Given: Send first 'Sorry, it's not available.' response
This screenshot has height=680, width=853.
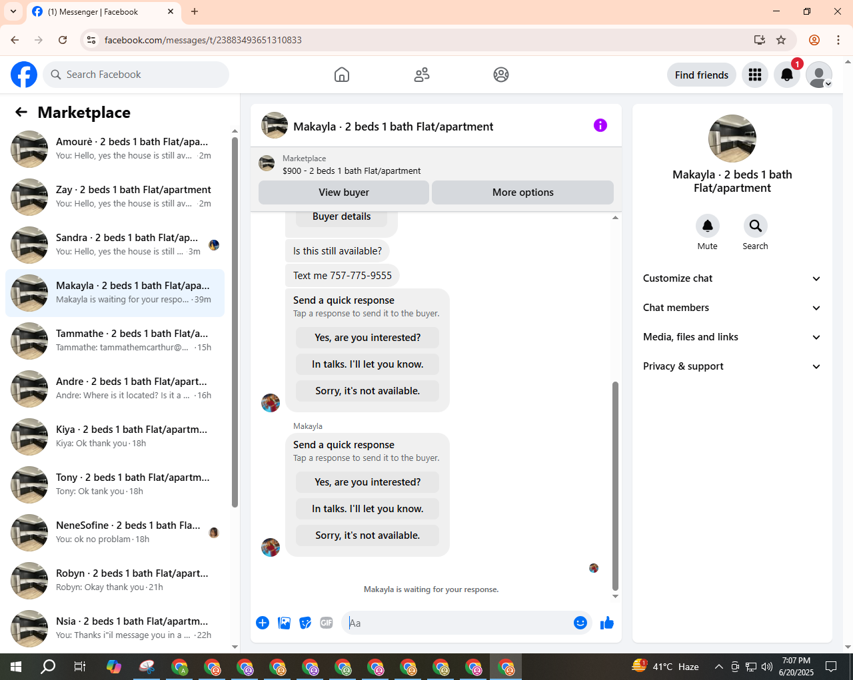Looking at the screenshot, I should click(x=368, y=391).
